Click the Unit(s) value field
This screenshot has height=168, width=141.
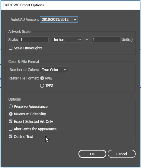tap(106, 40)
